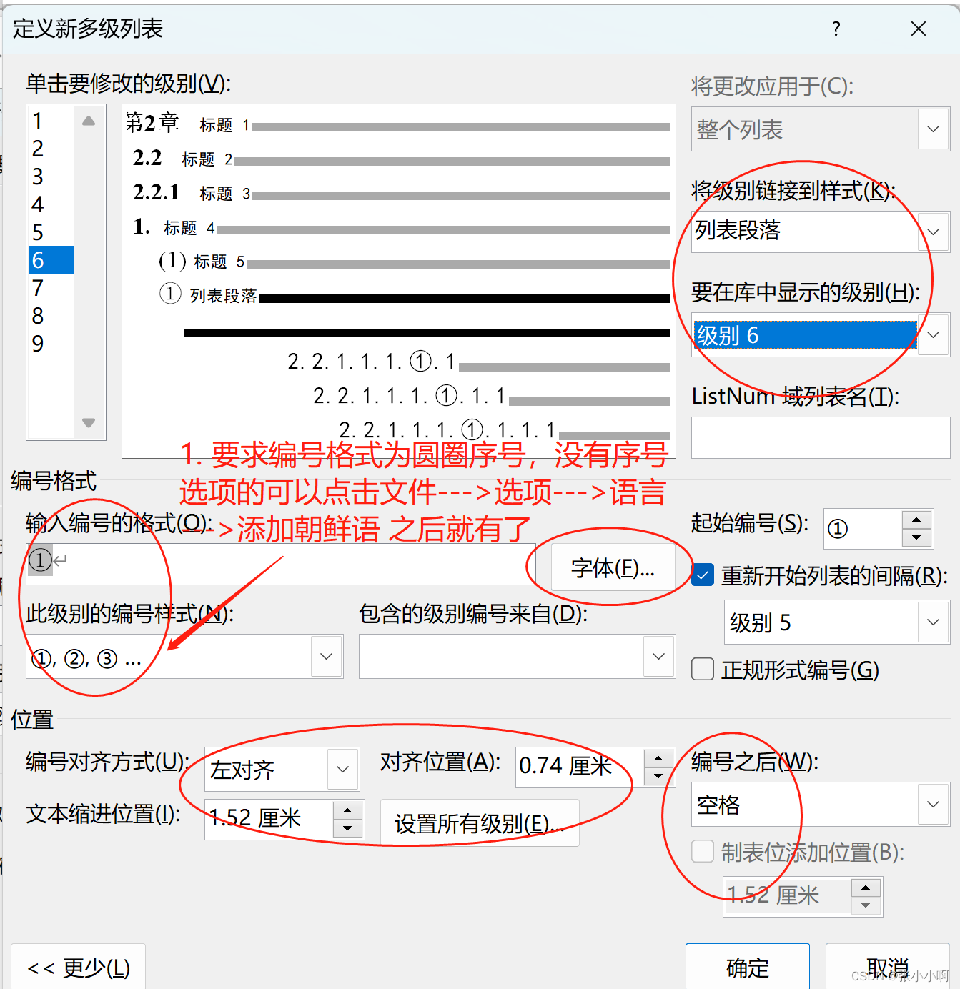The height and width of the screenshot is (989, 960).
Task: Select level 7 in the level list
Action: [50, 288]
